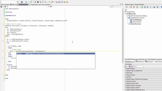Click the Open Project icon
This screenshot has width=162, height=91.
point(62,2)
